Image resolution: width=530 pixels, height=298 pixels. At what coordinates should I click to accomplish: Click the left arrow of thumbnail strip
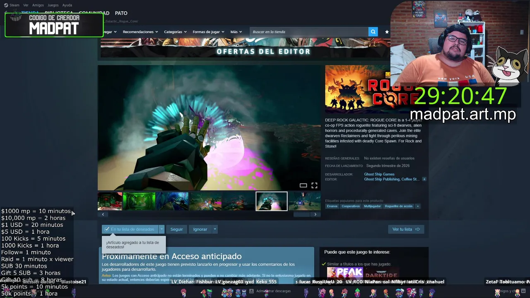(x=103, y=214)
